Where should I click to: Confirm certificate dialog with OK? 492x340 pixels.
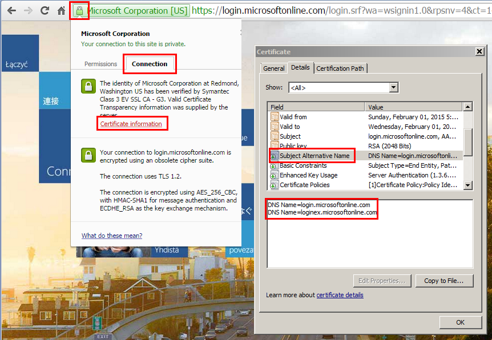[x=460, y=322]
